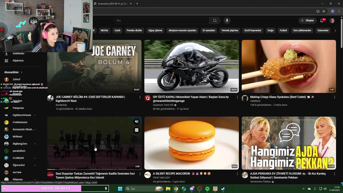Focus the Windows taskbar Ara search box
The width and height of the screenshot is (343, 193).
click(144, 189)
